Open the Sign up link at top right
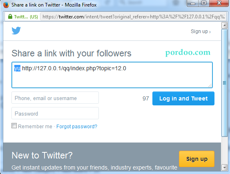 (201, 31)
